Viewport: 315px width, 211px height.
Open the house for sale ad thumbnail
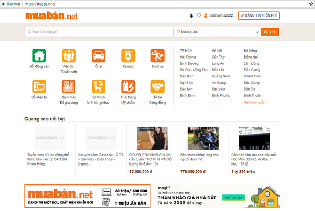pyautogui.click(x=254, y=138)
